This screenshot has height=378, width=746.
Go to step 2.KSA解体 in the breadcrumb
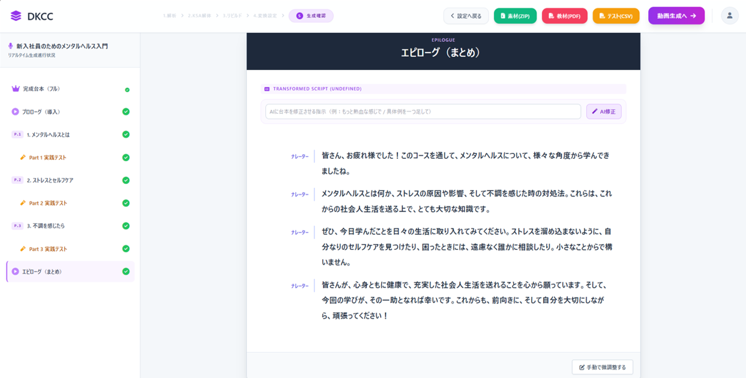click(x=200, y=16)
